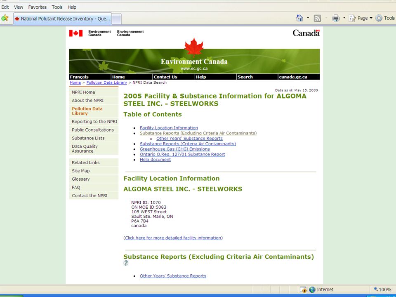Open the Print dropdown arrow

344,18
